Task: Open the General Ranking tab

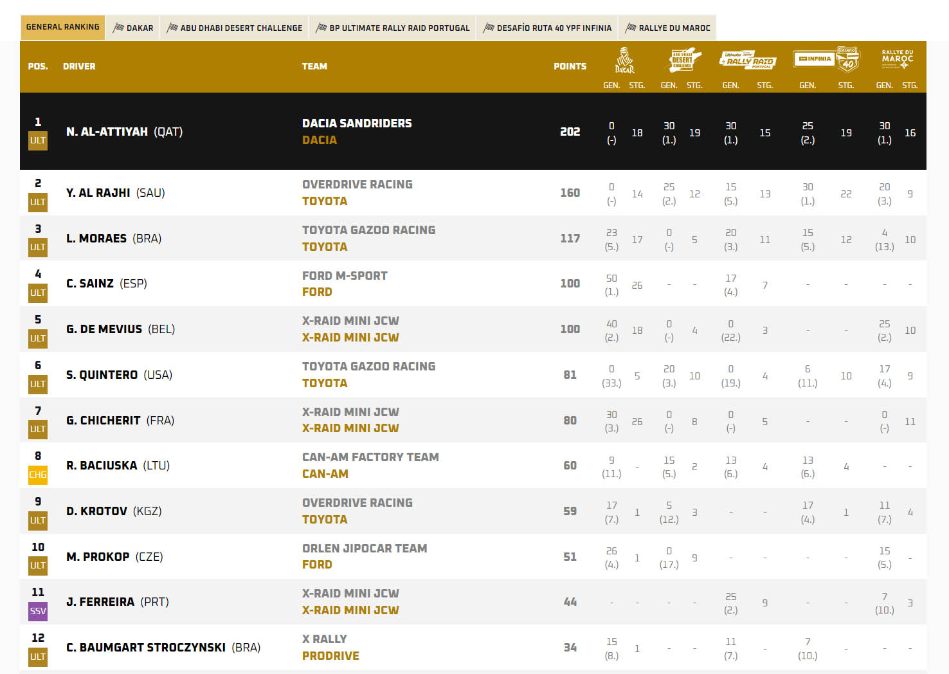Action: (62, 27)
